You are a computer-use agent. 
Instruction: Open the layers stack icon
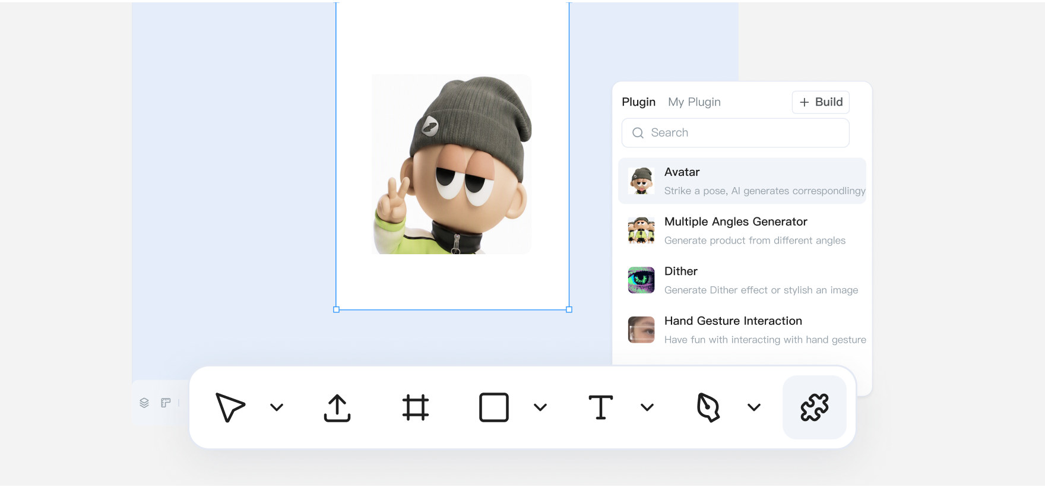click(x=144, y=403)
